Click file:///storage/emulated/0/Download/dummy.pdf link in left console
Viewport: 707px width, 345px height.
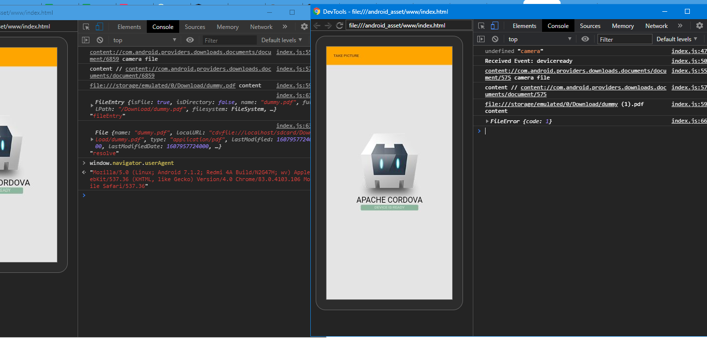point(163,85)
